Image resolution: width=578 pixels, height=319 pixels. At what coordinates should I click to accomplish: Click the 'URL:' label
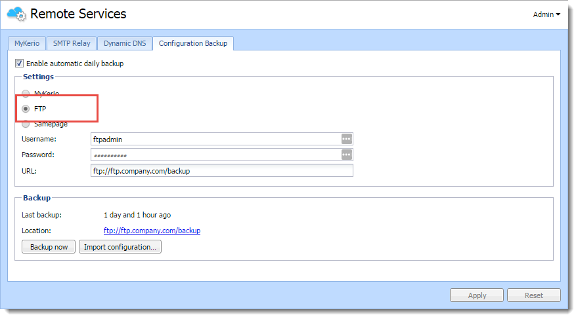click(29, 171)
